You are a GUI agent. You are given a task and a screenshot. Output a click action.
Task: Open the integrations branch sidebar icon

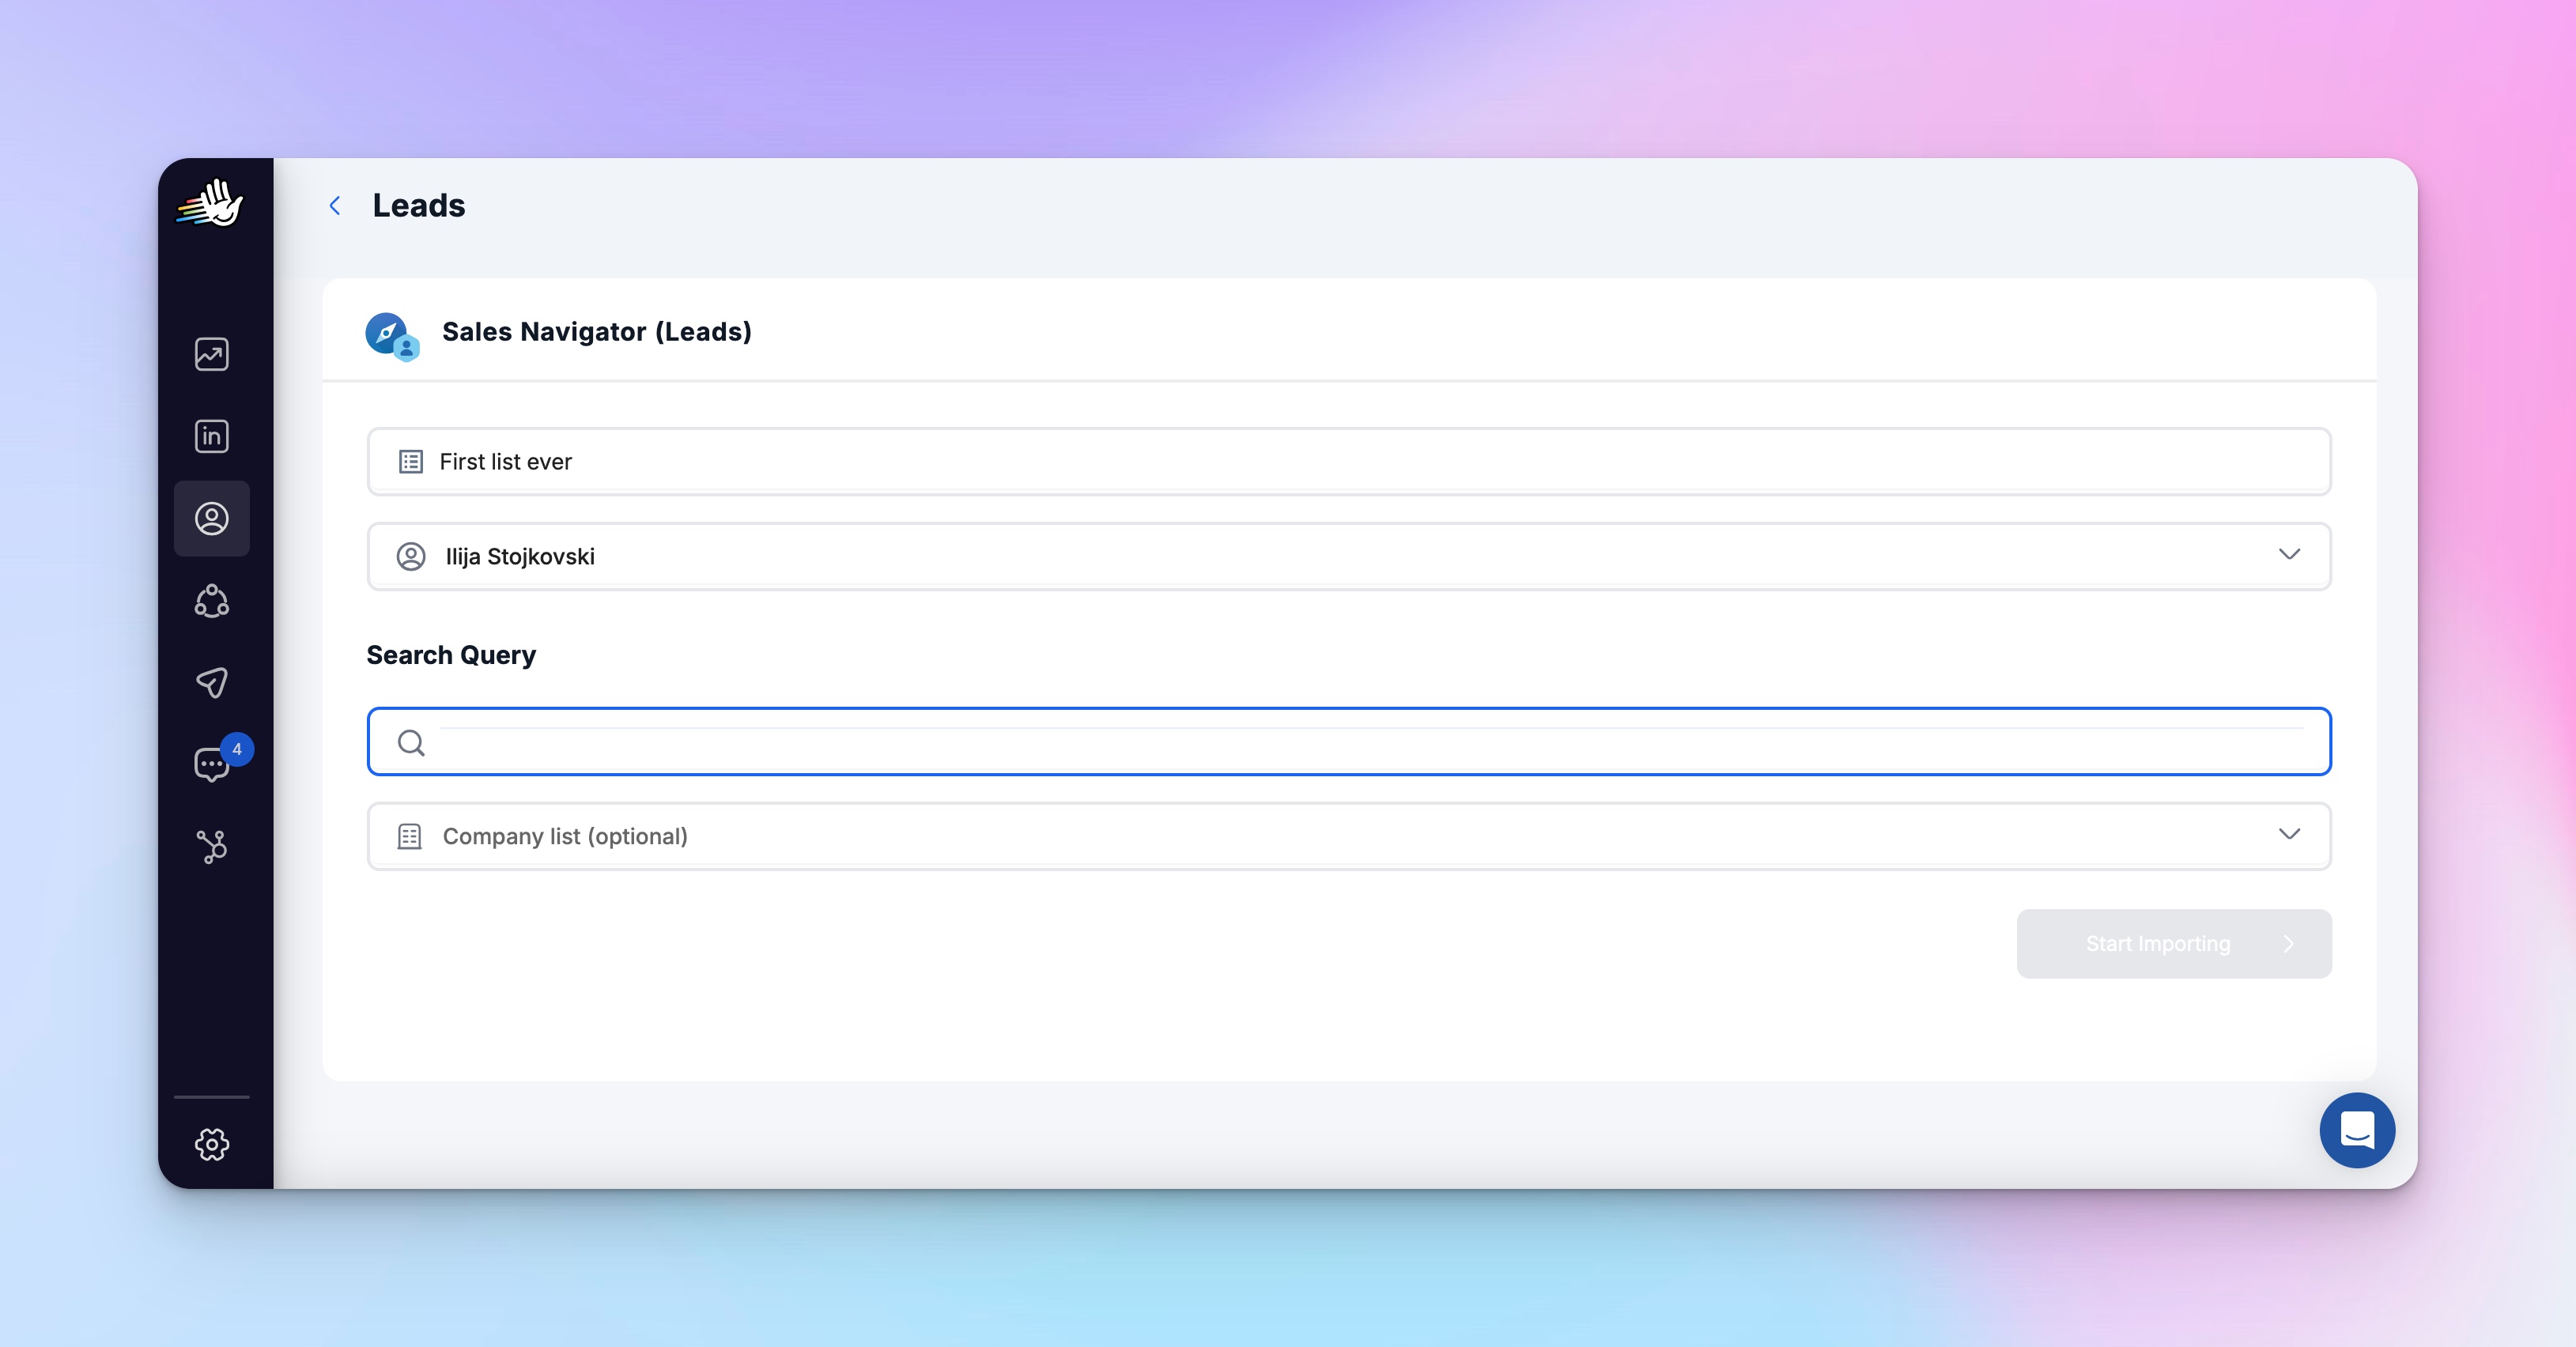pos(211,847)
